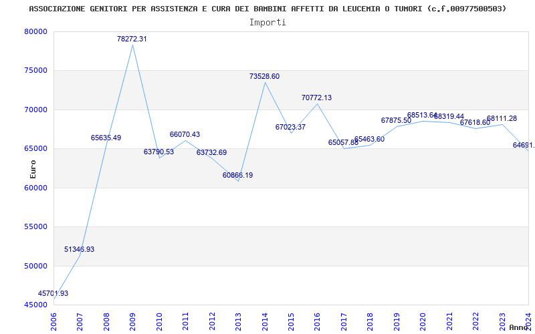Select the 63732.69 value

point(211,153)
